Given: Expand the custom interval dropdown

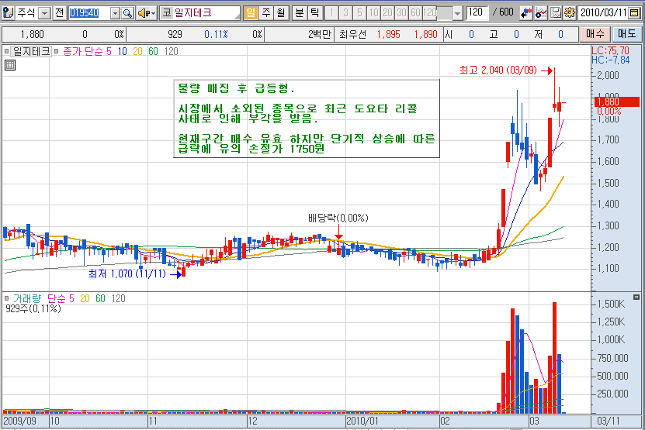Looking at the screenshot, I should tap(457, 13).
